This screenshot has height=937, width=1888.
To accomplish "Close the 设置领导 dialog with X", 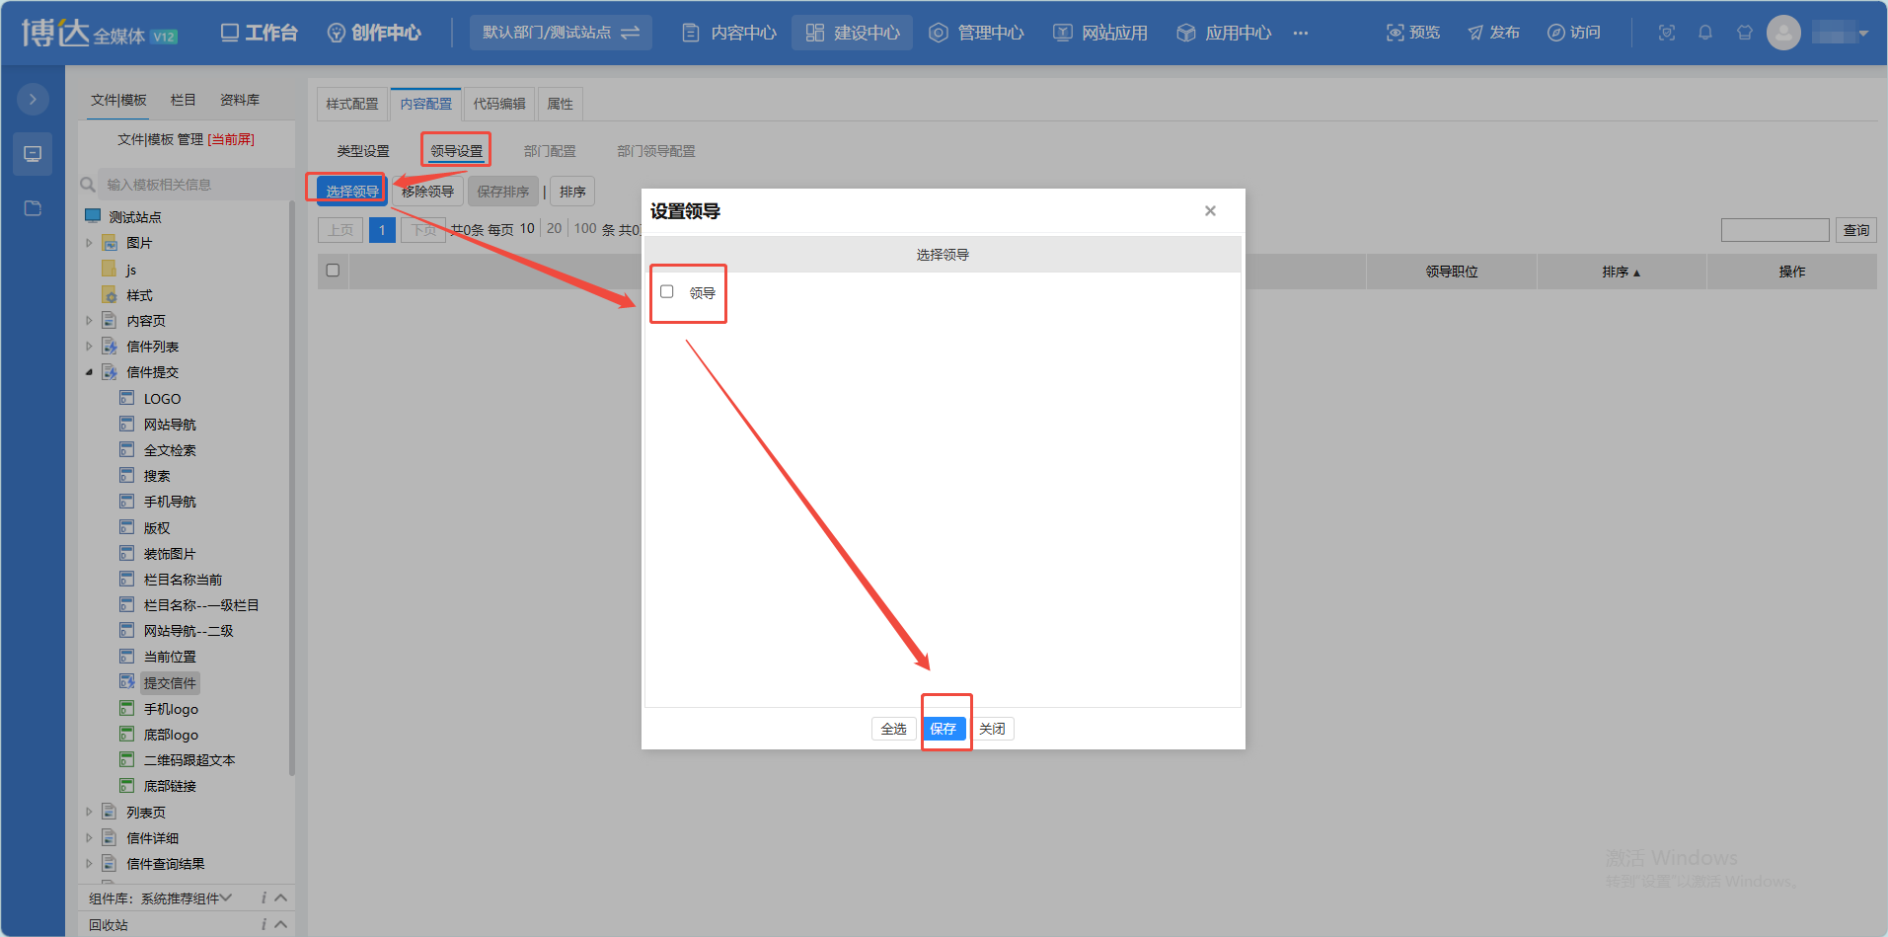I will (1210, 211).
